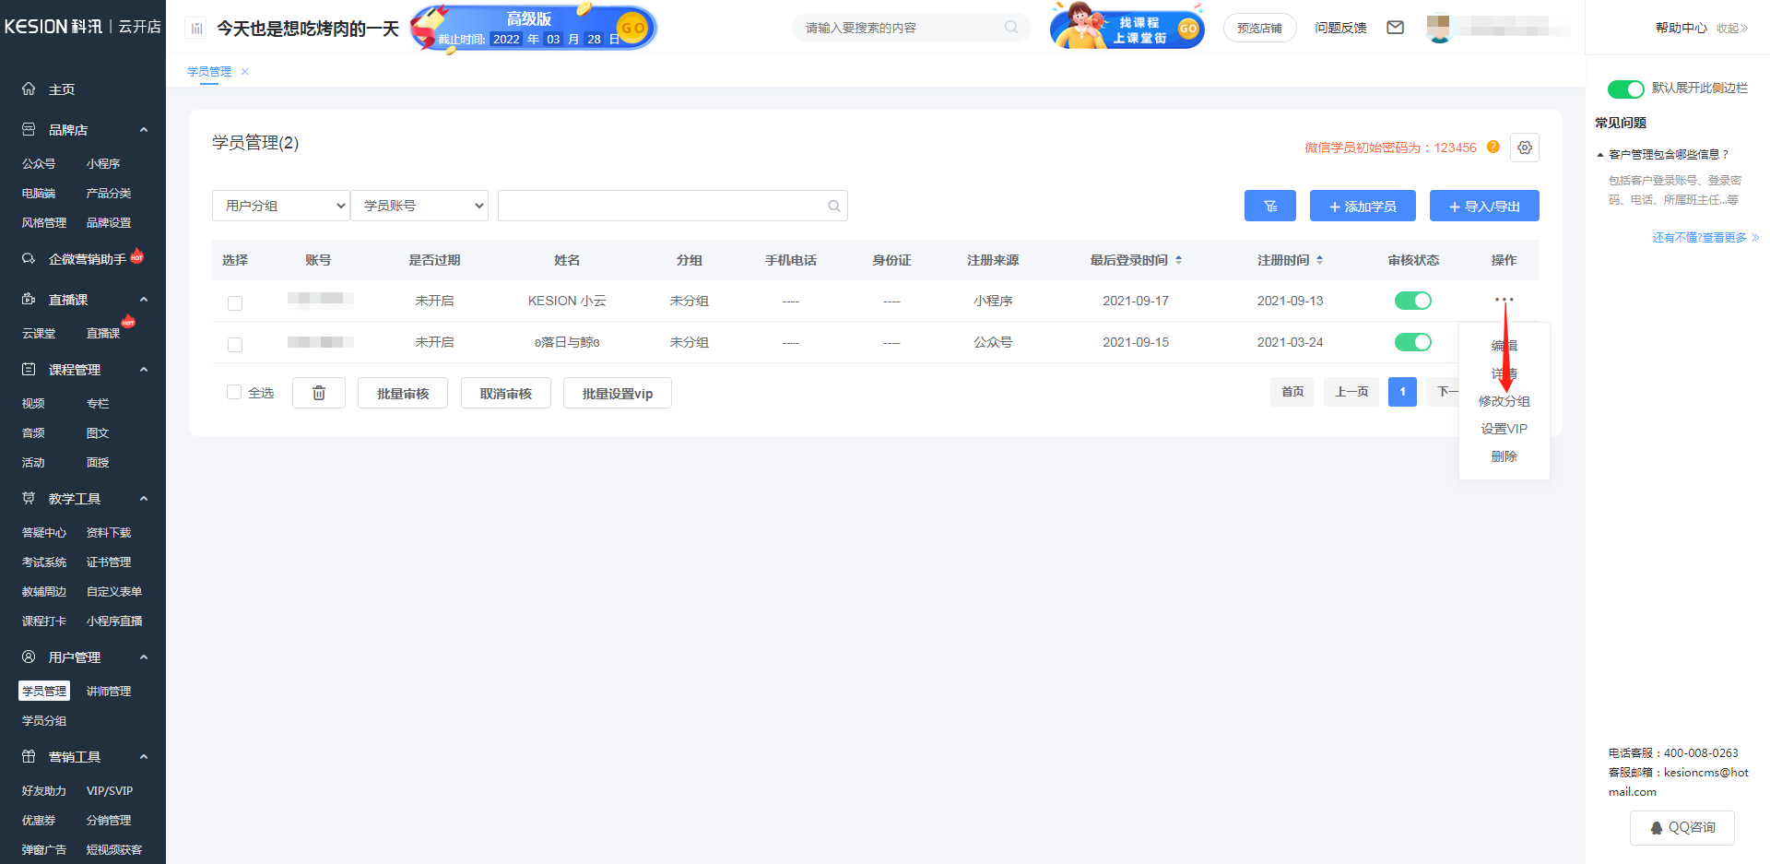1770x864 pixels.
Task: Collapse the 营销工具 section chevron
Action: [x=144, y=757]
